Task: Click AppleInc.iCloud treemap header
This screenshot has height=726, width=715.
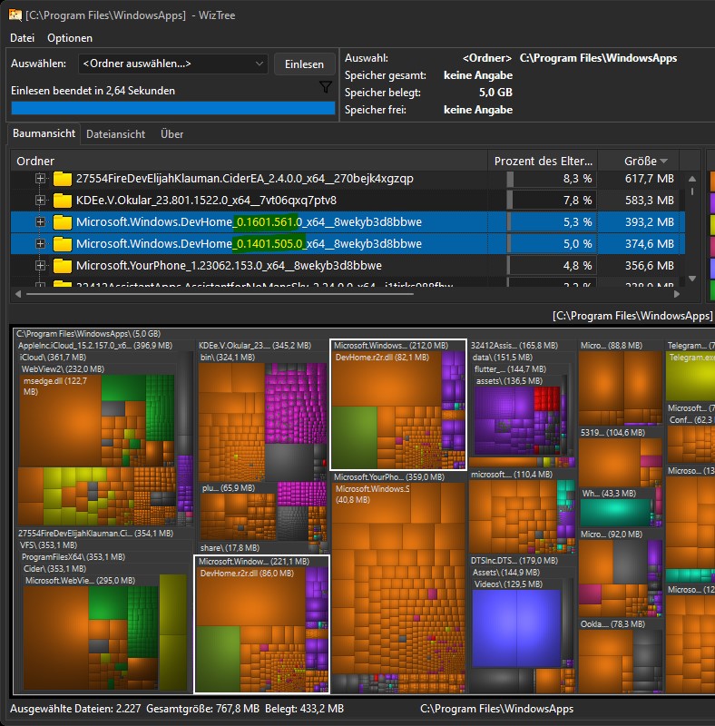Action: pyautogui.click(x=95, y=346)
